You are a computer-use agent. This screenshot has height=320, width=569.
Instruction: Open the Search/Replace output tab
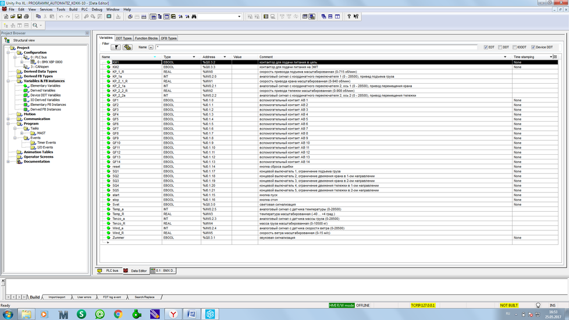[x=144, y=297]
